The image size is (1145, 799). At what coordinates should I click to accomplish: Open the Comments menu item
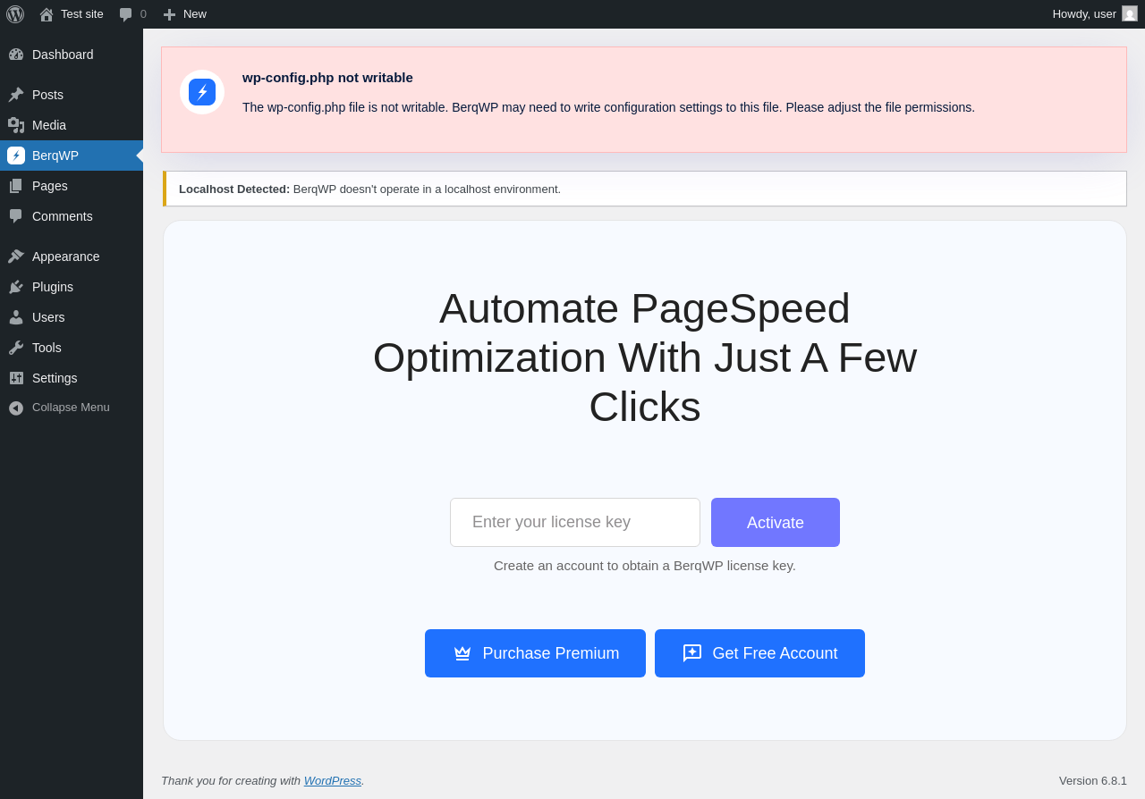coord(72,216)
